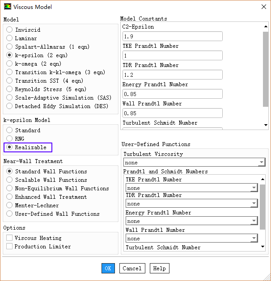Click the C2-Epsilon value field
Viewport: 271px width, 281px height.
coord(173,36)
